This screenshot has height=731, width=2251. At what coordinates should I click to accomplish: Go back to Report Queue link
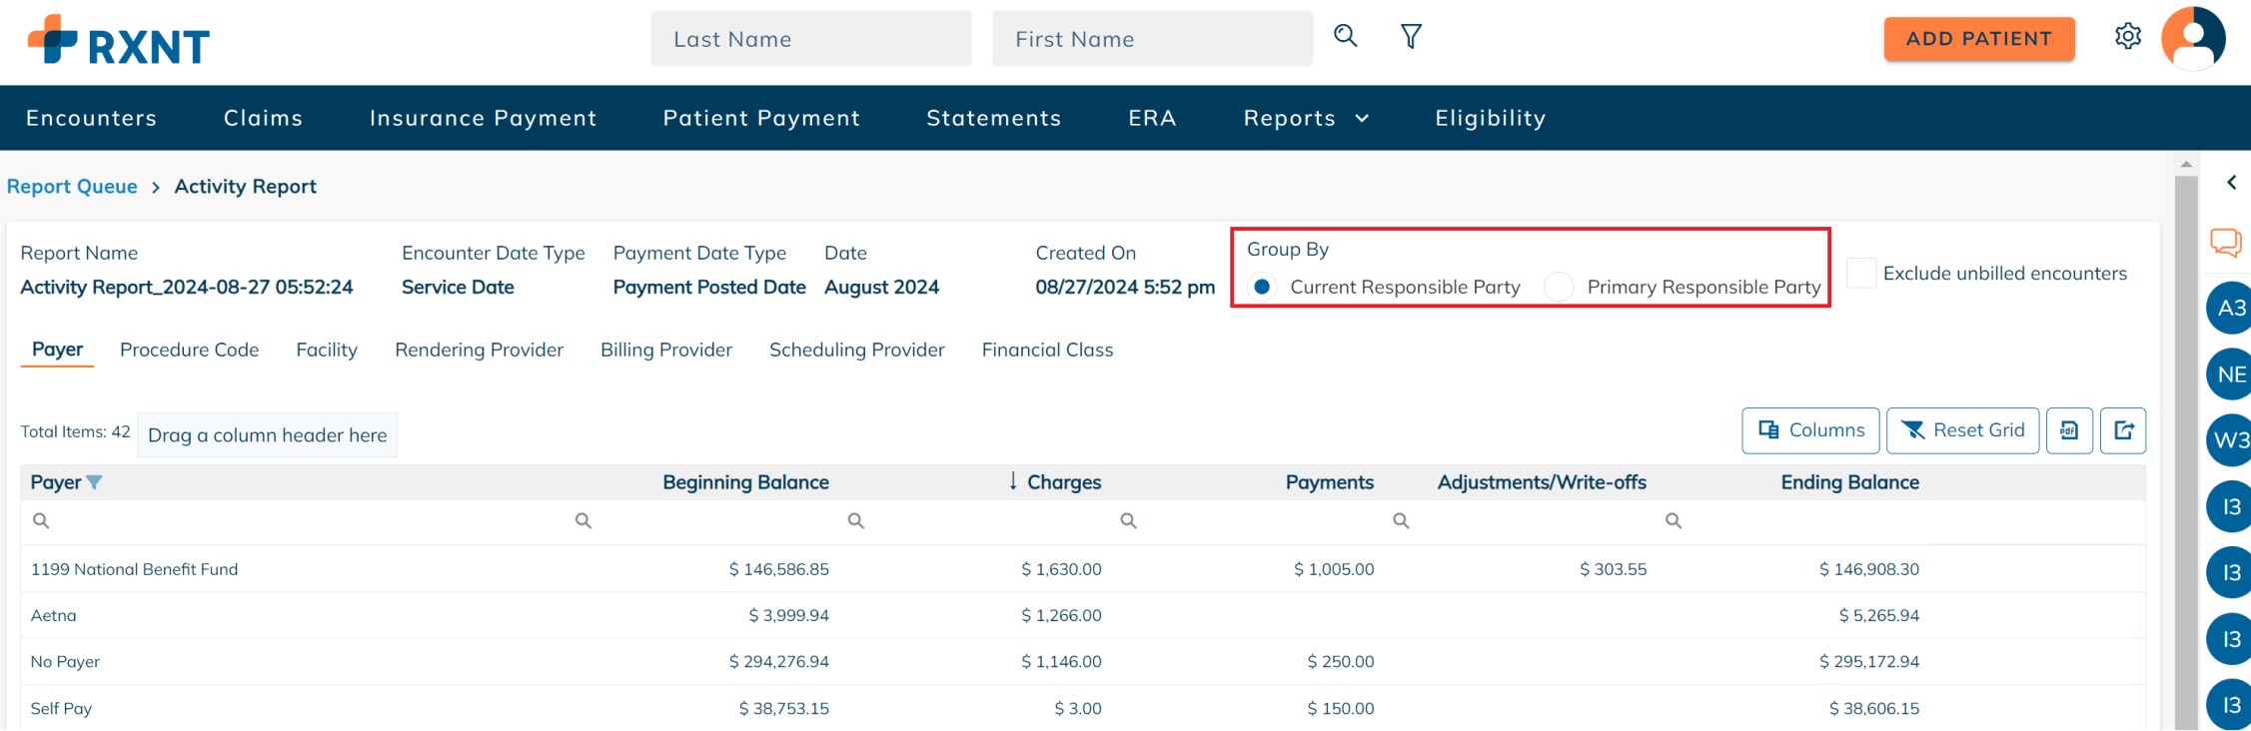(x=72, y=187)
